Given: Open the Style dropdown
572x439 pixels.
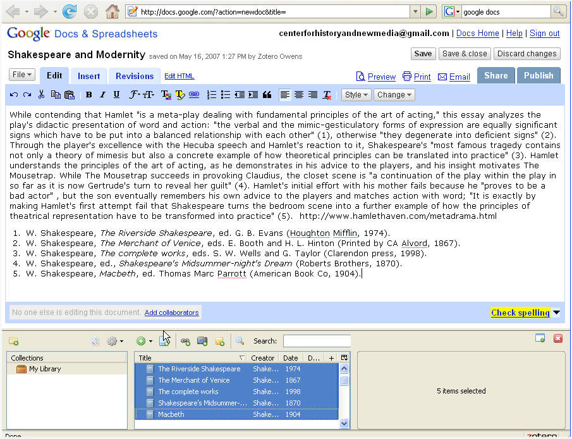Looking at the screenshot, I should pyautogui.click(x=356, y=95).
